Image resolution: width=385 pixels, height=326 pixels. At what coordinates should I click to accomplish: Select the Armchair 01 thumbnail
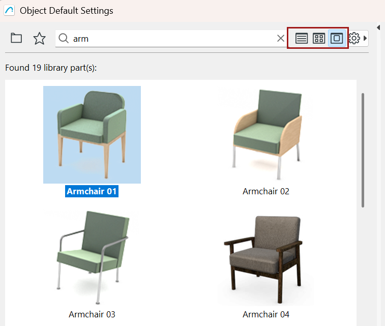(92, 135)
